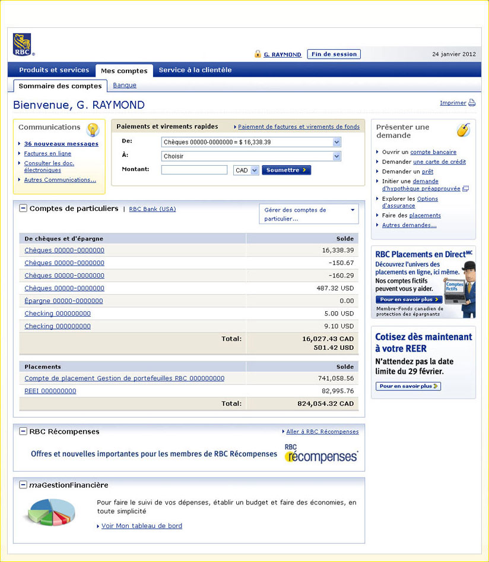Click the Cotisez dès maintenant à votre REER heading

pos(424,343)
